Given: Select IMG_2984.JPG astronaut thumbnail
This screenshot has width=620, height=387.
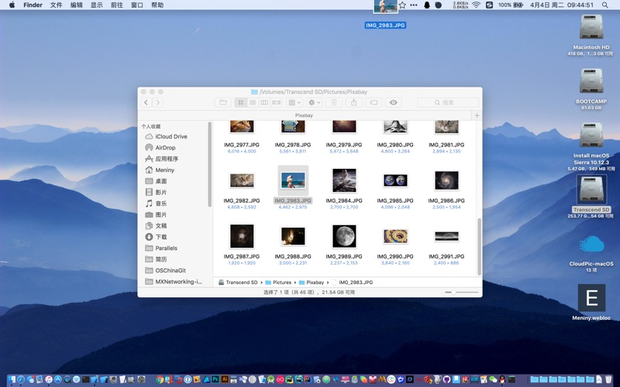Looking at the screenshot, I should [x=344, y=180].
